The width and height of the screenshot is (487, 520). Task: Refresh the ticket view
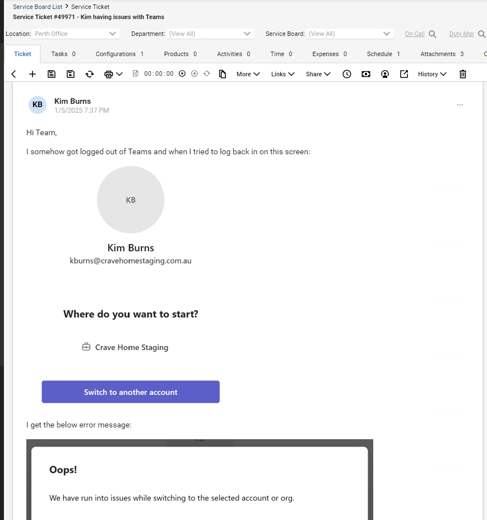(90, 74)
